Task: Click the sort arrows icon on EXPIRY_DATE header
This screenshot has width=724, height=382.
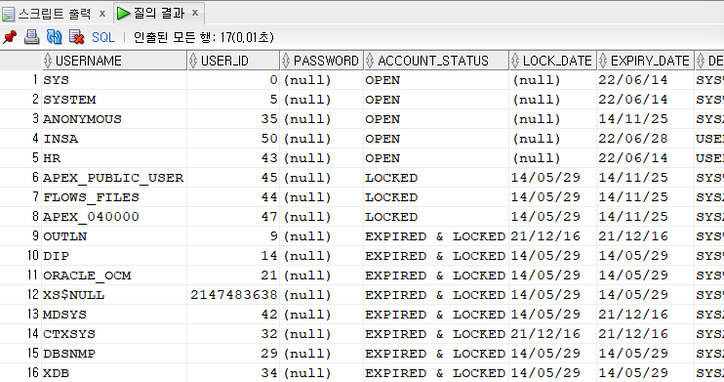Action: pos(603,61)
